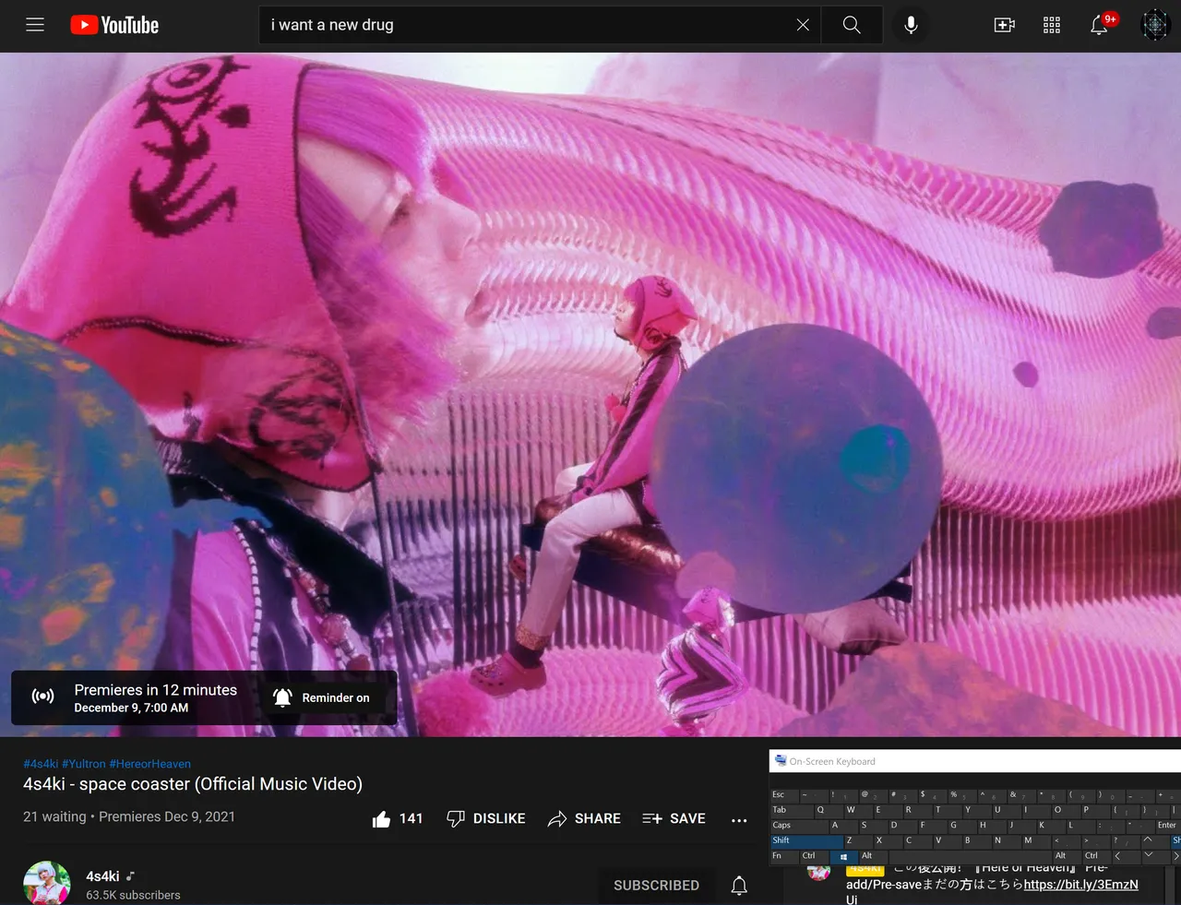Click the Enter key on On-Screen Keyboard

tap(1168, 827)
